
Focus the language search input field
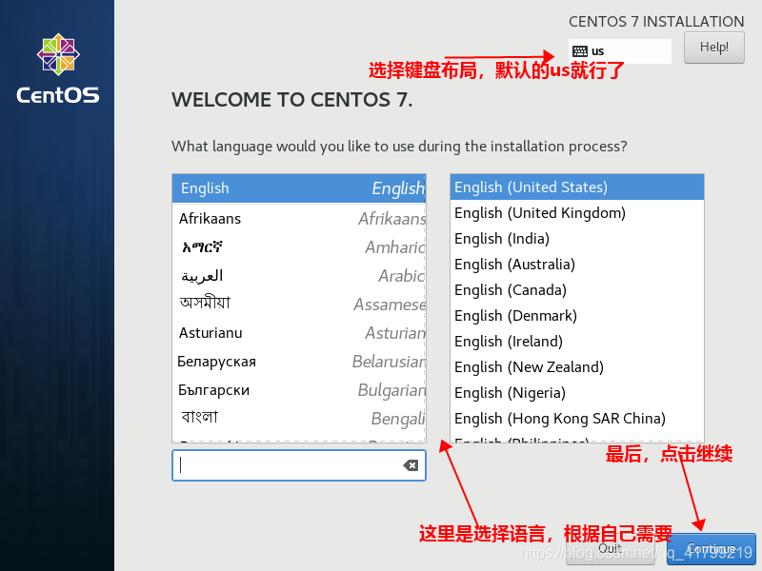coord(299,465)
